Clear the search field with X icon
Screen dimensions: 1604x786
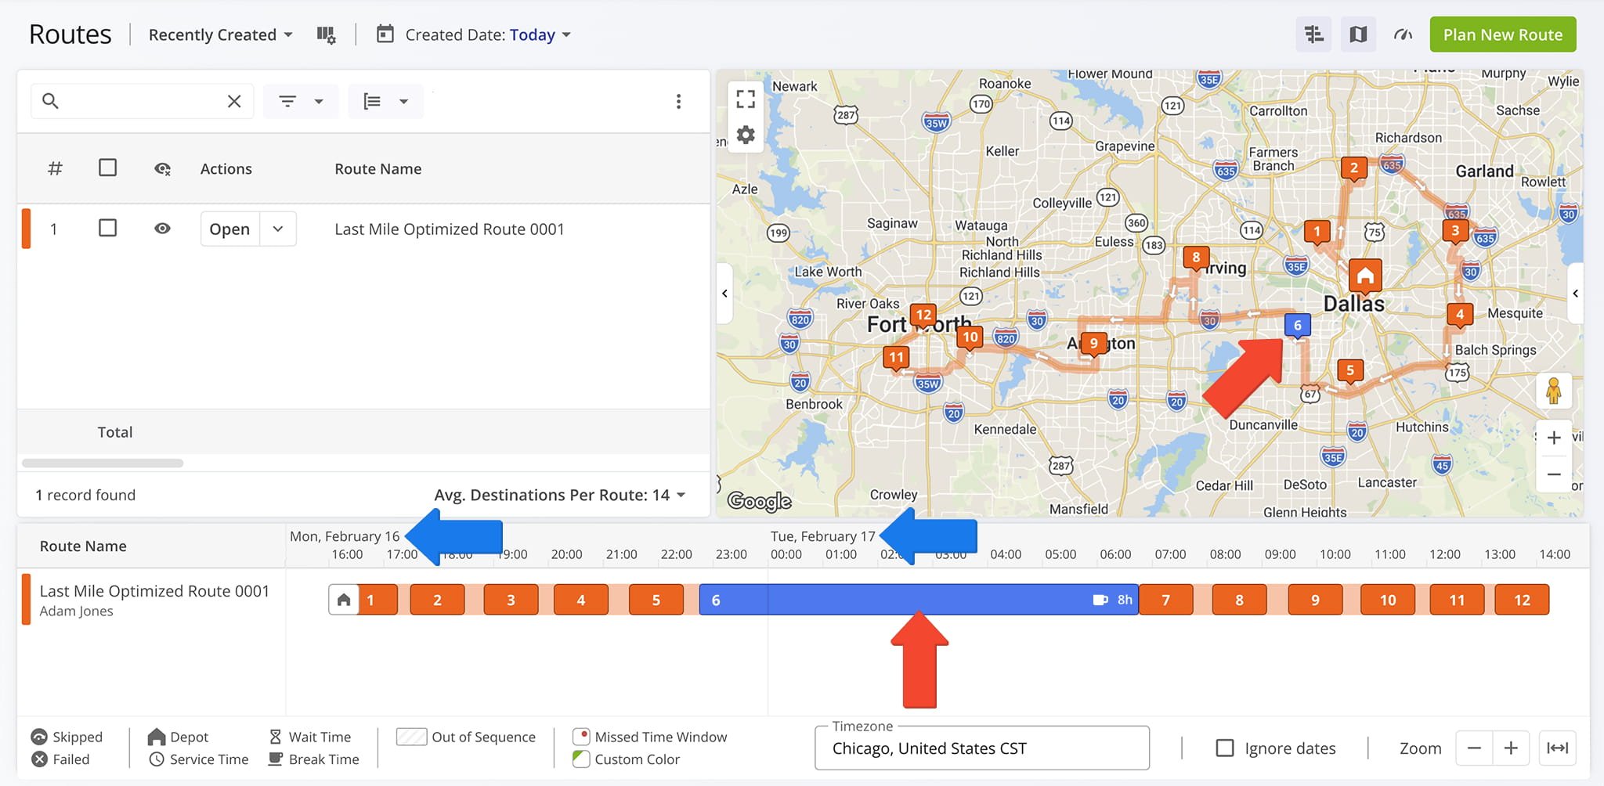pos(234,101)
